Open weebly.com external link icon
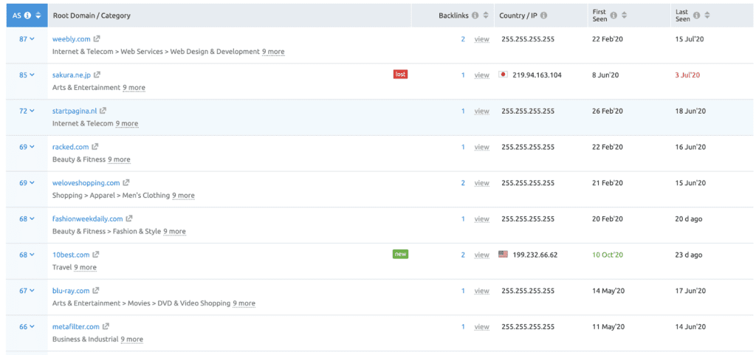Image resolution: width=756 pixels, height=355 pixels. click(97, 39)
